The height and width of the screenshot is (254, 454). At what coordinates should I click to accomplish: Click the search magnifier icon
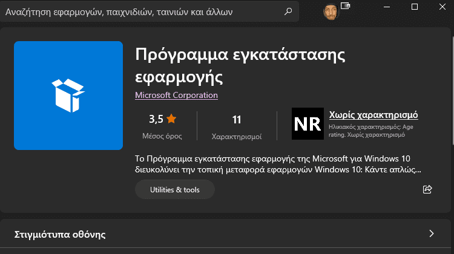tap(288, 11)
